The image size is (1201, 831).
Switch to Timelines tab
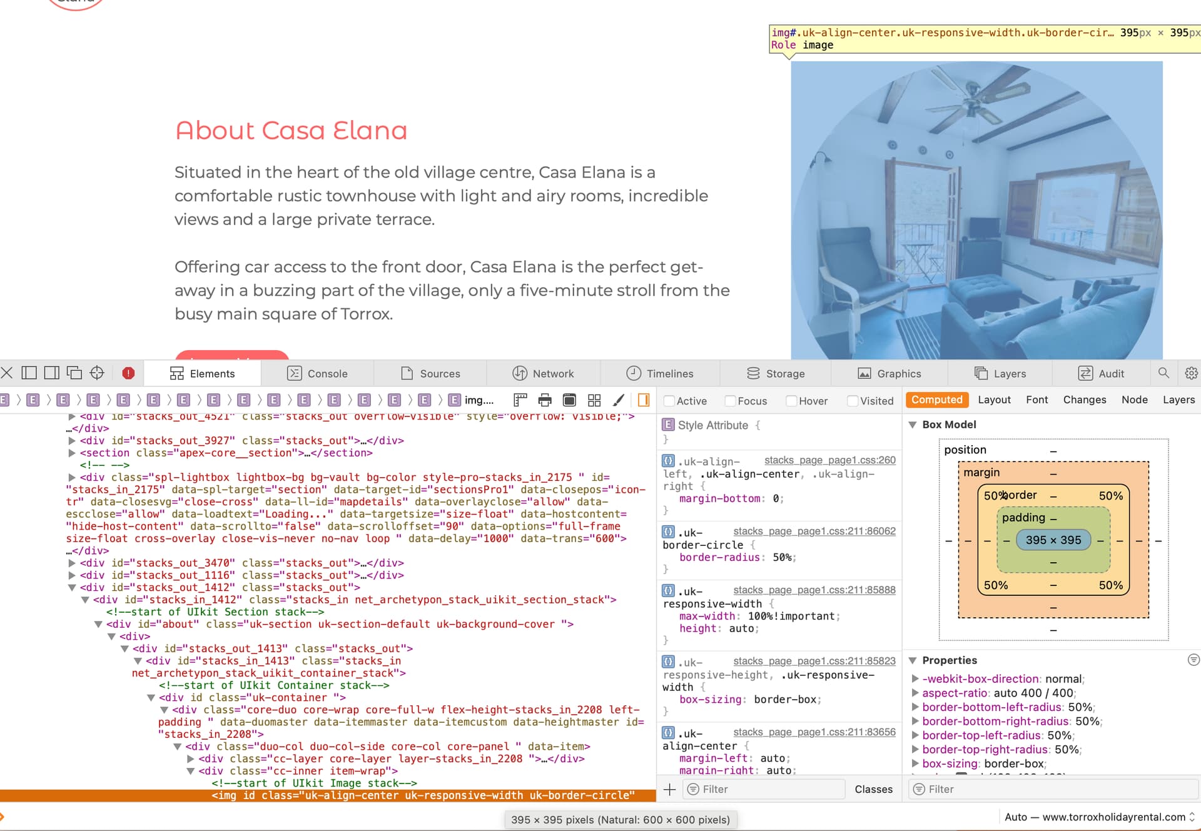(660, 373)
